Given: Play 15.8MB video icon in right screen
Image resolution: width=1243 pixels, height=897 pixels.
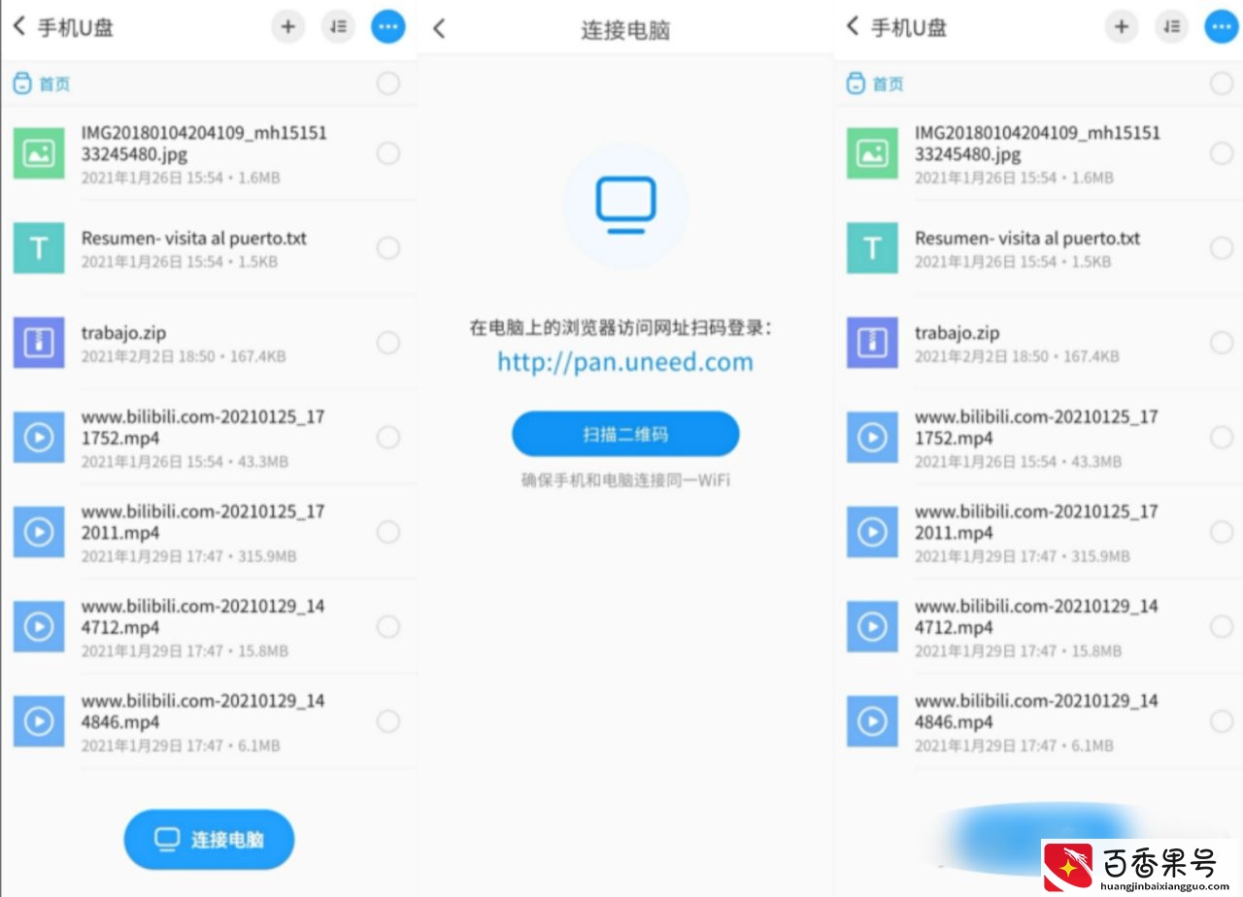Looking at the screenshot, I should pyautogui.click(x=872, y=627).
